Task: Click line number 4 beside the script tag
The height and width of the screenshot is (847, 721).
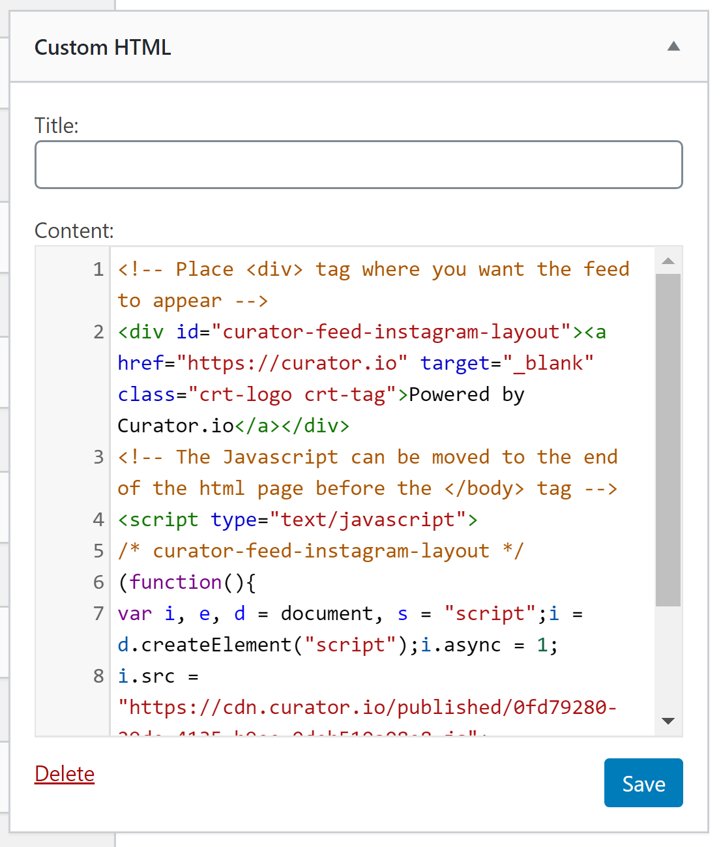Action: coord(96,519)
